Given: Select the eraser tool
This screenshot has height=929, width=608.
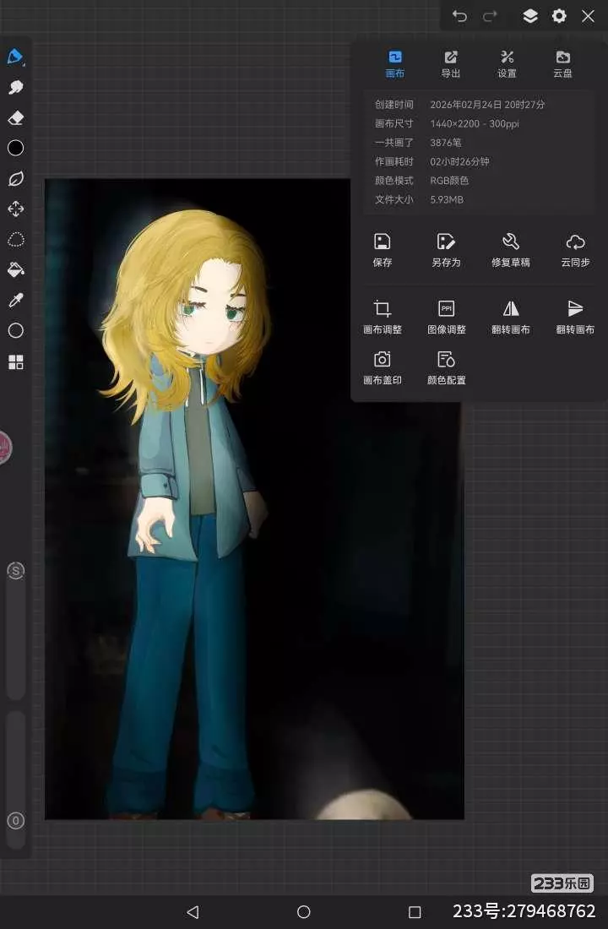Looking at the screenshot, I should point(15,118).
